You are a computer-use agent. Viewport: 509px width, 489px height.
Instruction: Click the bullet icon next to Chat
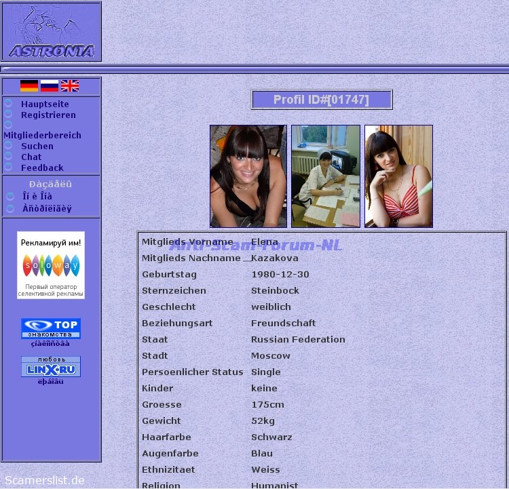tap(8, 156)
